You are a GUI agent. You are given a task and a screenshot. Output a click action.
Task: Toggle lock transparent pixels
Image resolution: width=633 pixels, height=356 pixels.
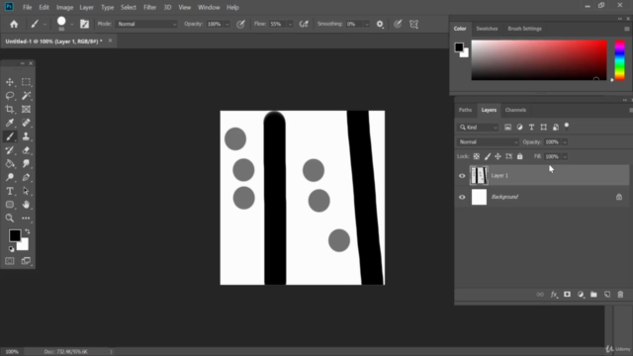[x=477, y=156]
